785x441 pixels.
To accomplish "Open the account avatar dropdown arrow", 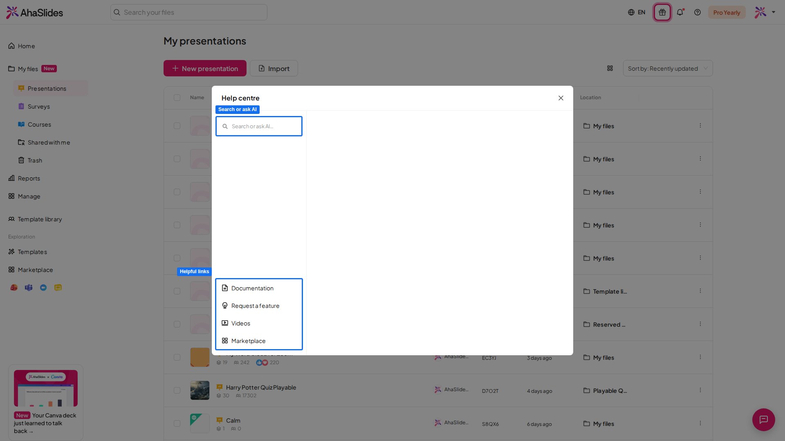I will 774,12.
